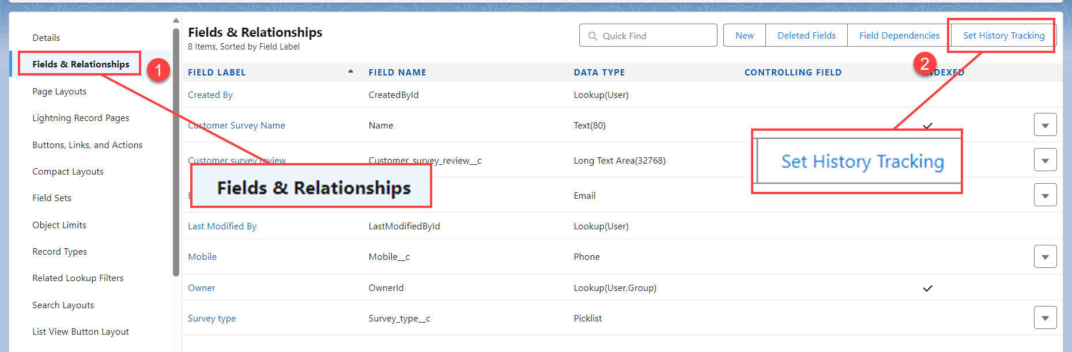Select Fields & Relationships in the sidebar
The height and width of the screenshot is (352, 1072).
[81, 64]
